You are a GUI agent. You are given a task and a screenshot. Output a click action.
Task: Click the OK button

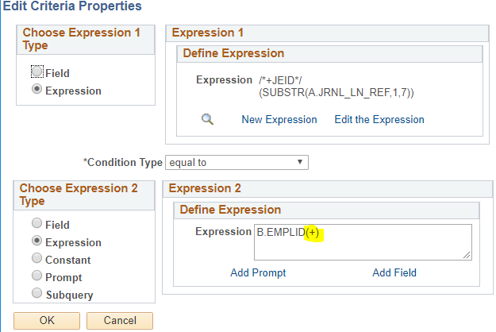(47, 321)
